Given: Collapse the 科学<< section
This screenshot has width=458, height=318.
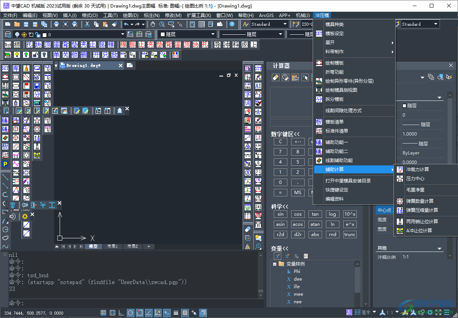Looking at the screenshot, I should (279, 206).
